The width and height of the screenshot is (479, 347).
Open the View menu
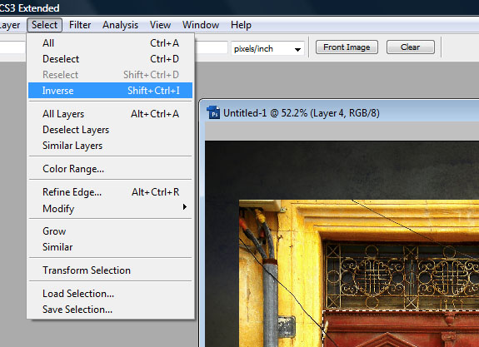pyautogui.click(x=160, y=25)
